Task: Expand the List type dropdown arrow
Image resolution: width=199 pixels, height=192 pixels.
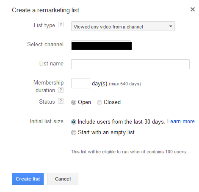Action: [171, 26]
